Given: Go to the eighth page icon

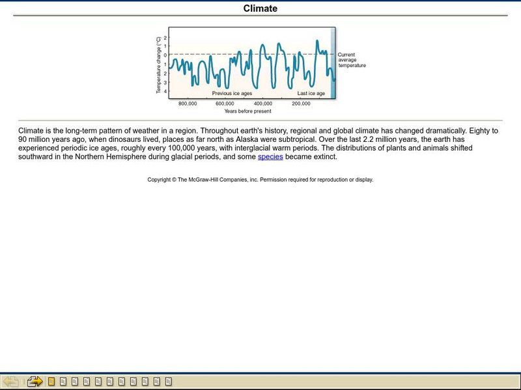Looking at the screenshot, I should tap(134, 381).
